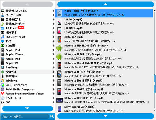Screen dimensions: 156x120
Task: Select the Sony Xperia Z3(*.mp4) profile text
Action: tap(79, 107)
